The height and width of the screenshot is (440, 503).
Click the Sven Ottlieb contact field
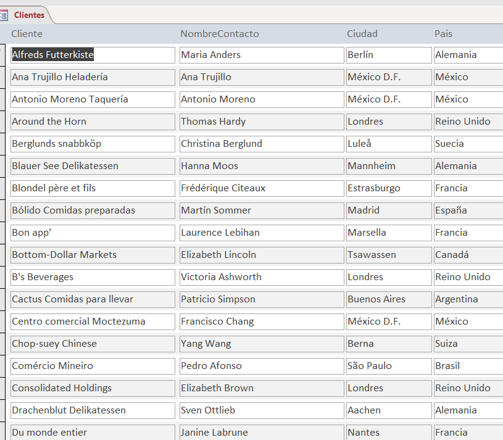[x=261, y=410]
